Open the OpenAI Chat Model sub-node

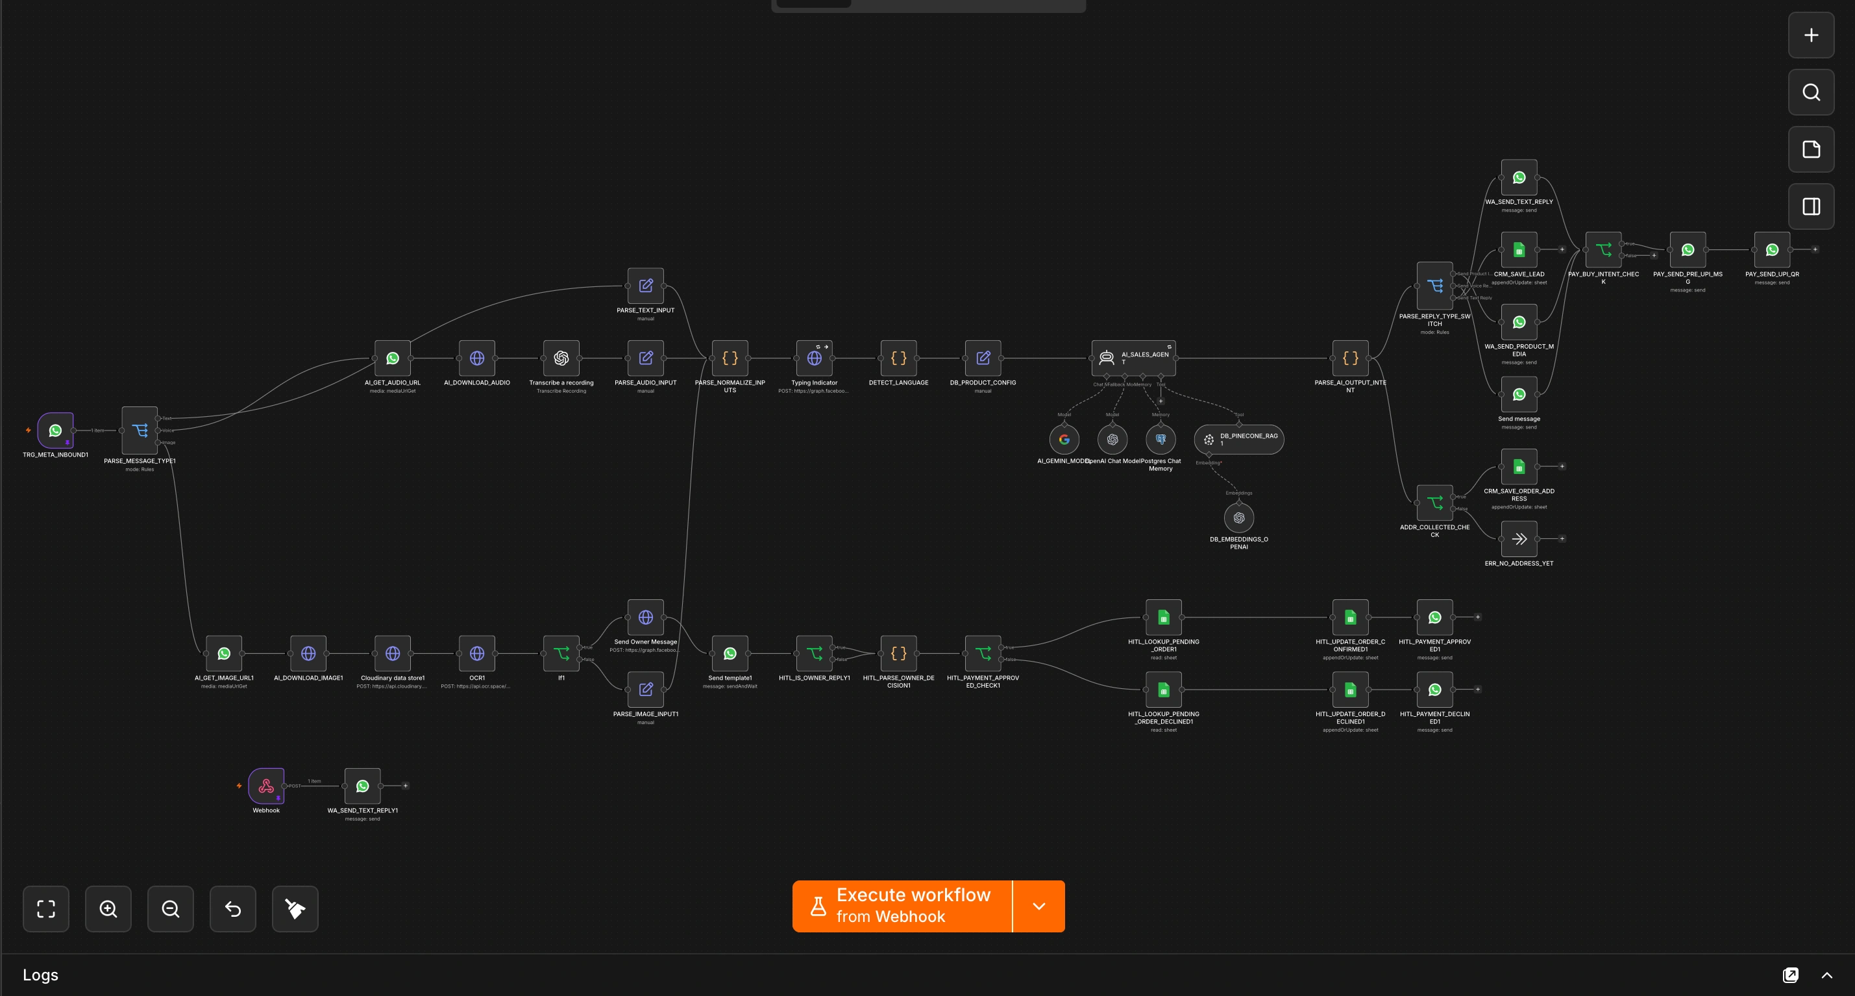(x=1112, y=440)
